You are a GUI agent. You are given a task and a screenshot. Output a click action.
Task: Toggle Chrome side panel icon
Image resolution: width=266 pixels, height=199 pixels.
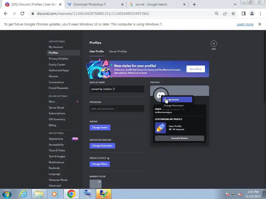(244, 13)
